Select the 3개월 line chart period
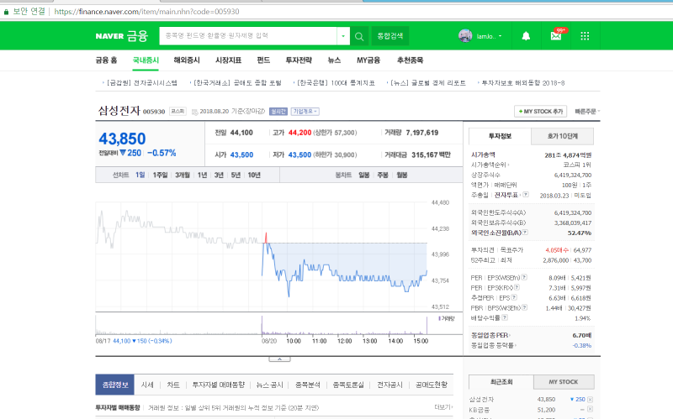The height and width of the screenshot is (419, 673). click(183, 175)
